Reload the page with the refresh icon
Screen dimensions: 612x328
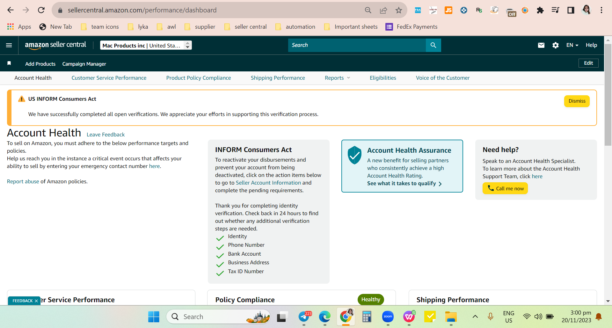pyautogui.click(x=41, y=10)
